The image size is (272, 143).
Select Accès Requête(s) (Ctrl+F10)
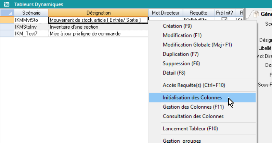pyautogui.click(x=194, y=85)
